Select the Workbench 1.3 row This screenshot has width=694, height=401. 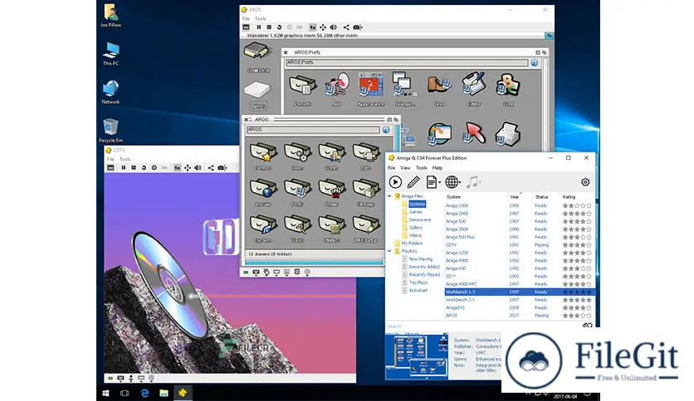click(x=519, y=292)
